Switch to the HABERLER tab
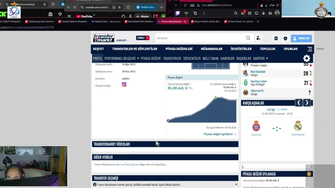This screenshot has width=335, height=188. [x=227, y=58]
